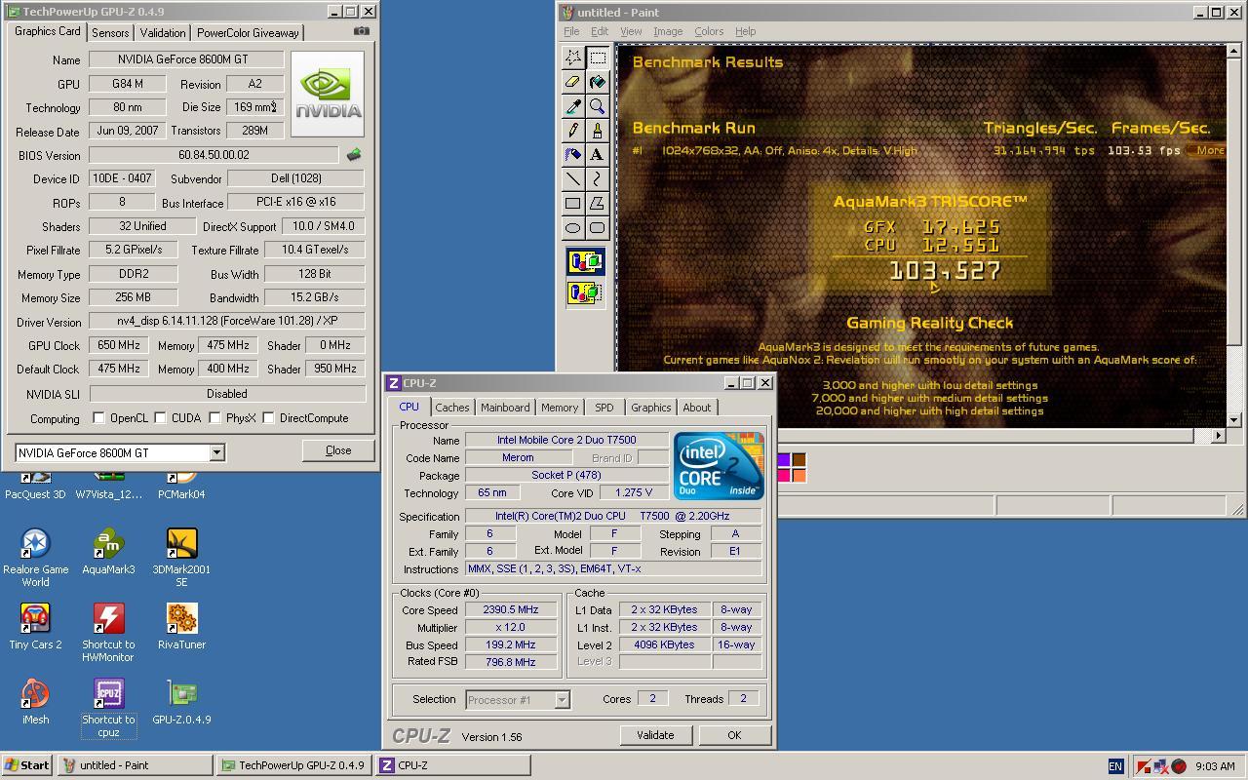The image size is (1248, 780).
Task: Select the rectangular Select tool in Paint
Action: click(x=597, y=58)
